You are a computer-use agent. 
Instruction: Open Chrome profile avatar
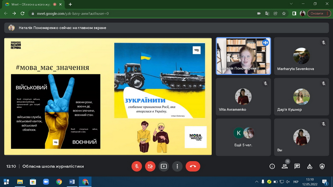tap(302, 13)
